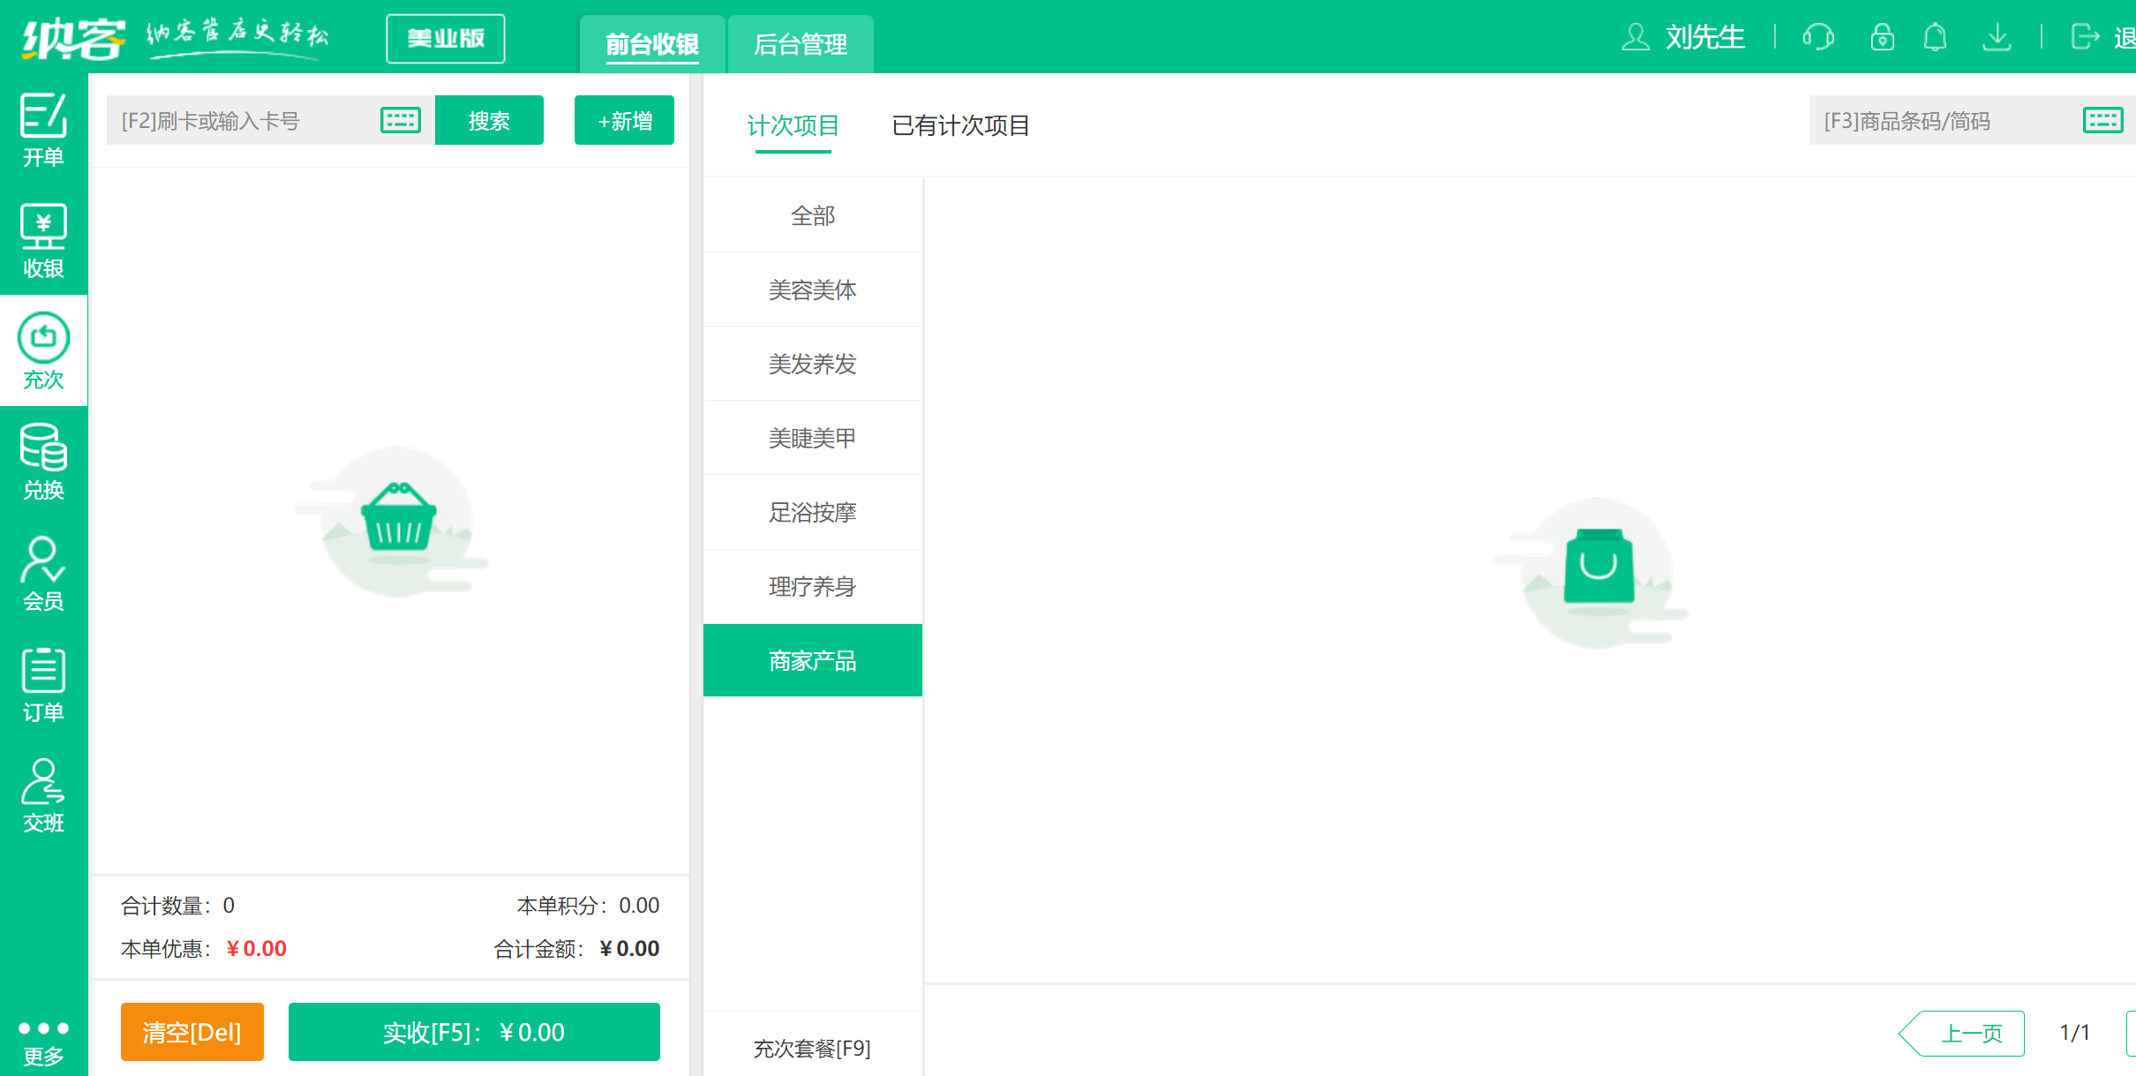The width and height of the screenshot is (2136, 1076).
Task: Open the 订单 orders module
Action: (42, 684)
